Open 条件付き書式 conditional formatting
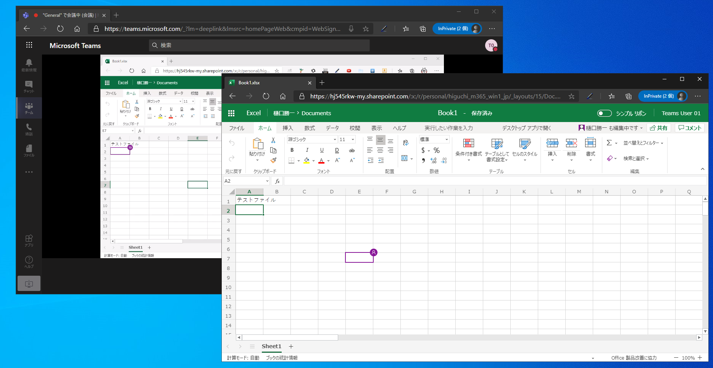 point(469,149)
